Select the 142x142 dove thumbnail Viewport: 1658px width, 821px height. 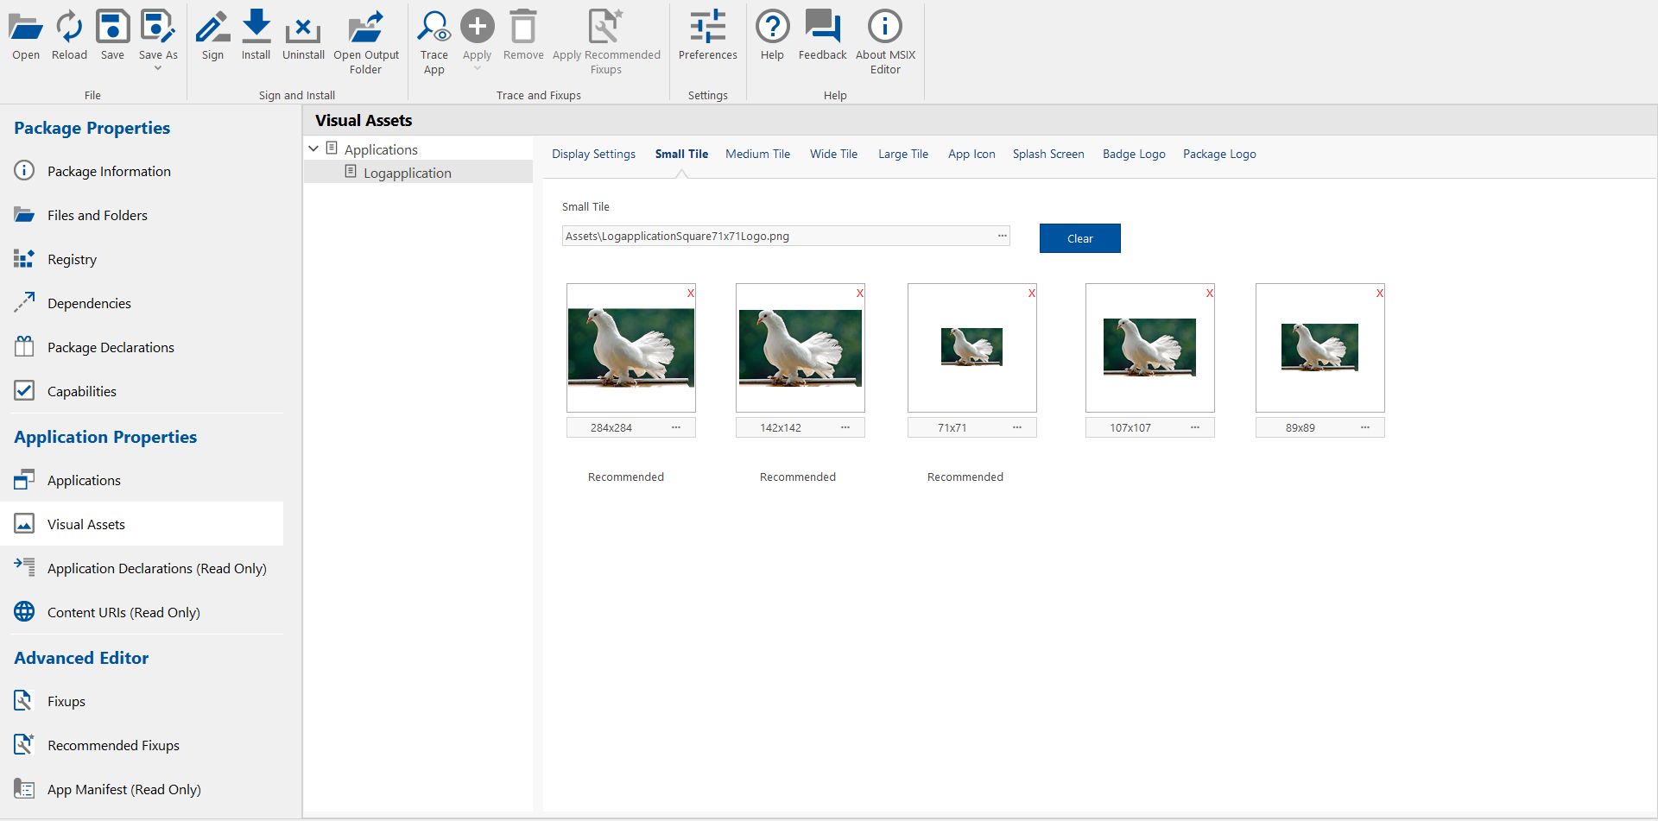point(800,348)
